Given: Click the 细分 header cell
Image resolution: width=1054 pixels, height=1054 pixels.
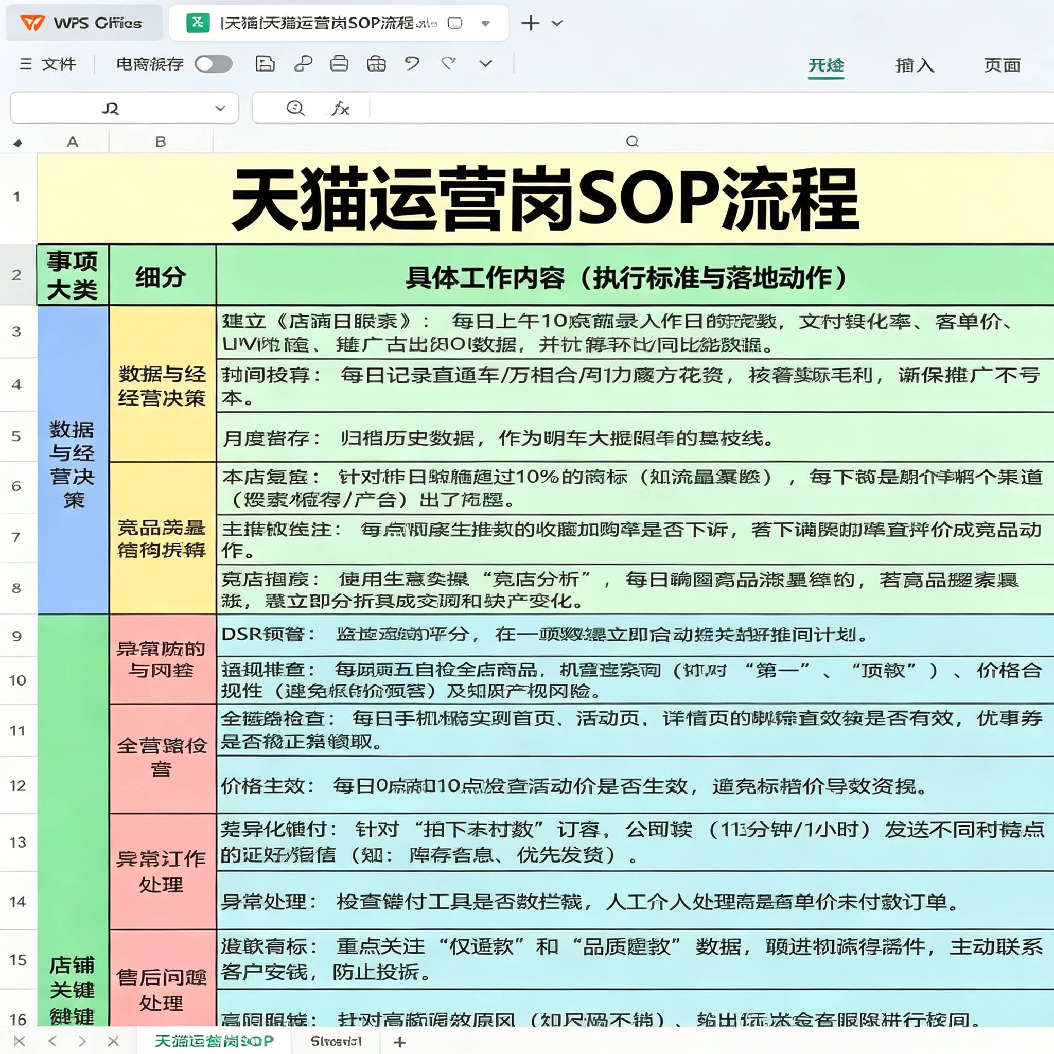Looking at the screenshot, I should (x=162, y=275).
